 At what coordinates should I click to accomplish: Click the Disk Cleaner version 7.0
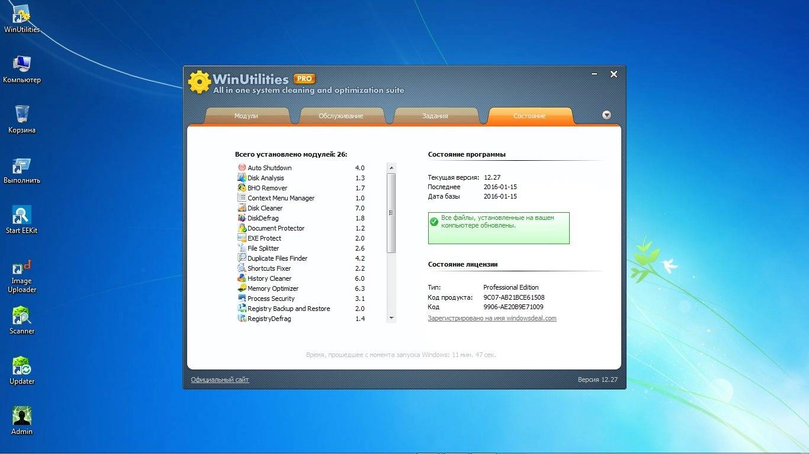[x=360, y=208]
